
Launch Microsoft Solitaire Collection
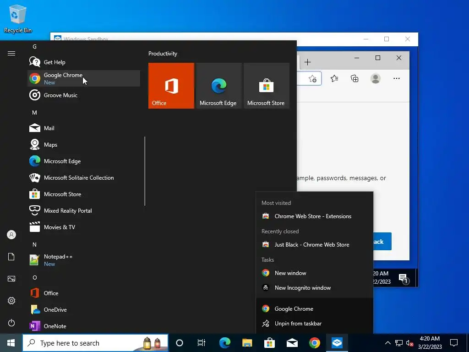coord(84,177)
